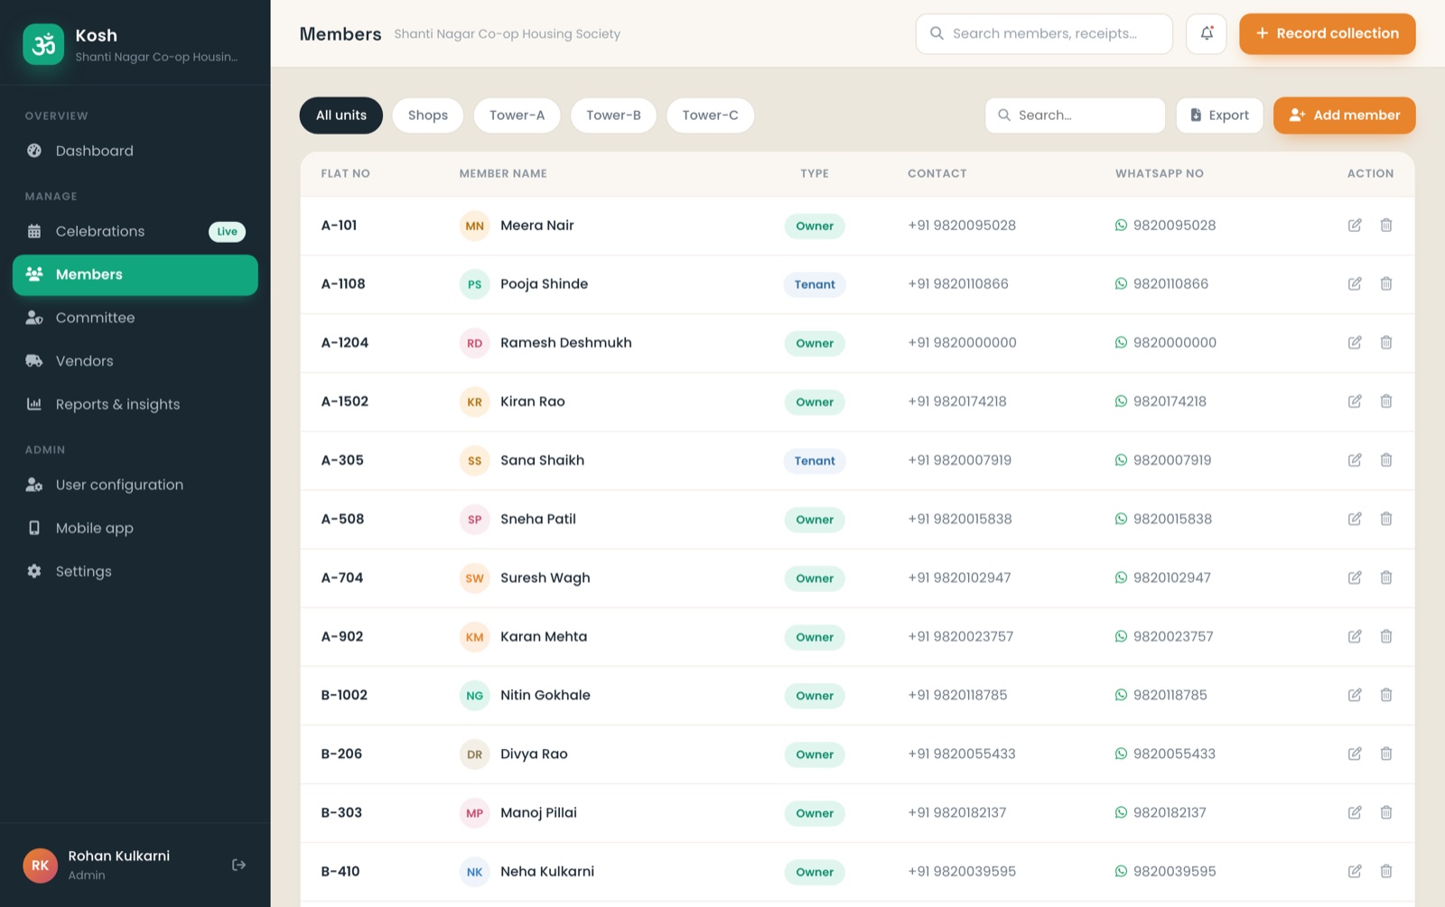Delete Sneha Patil's row with trash icon

1386,519
